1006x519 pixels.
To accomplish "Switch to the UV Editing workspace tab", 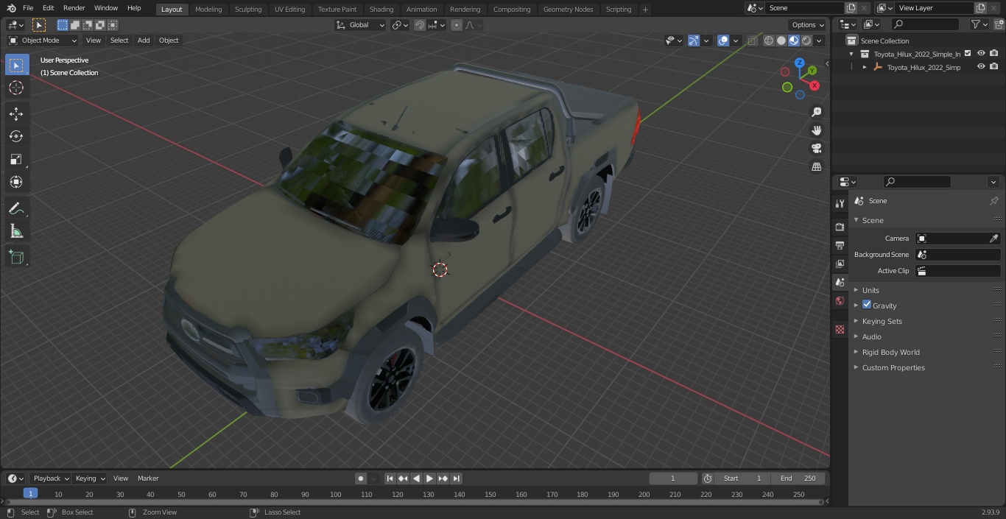I will pos(289,10).
